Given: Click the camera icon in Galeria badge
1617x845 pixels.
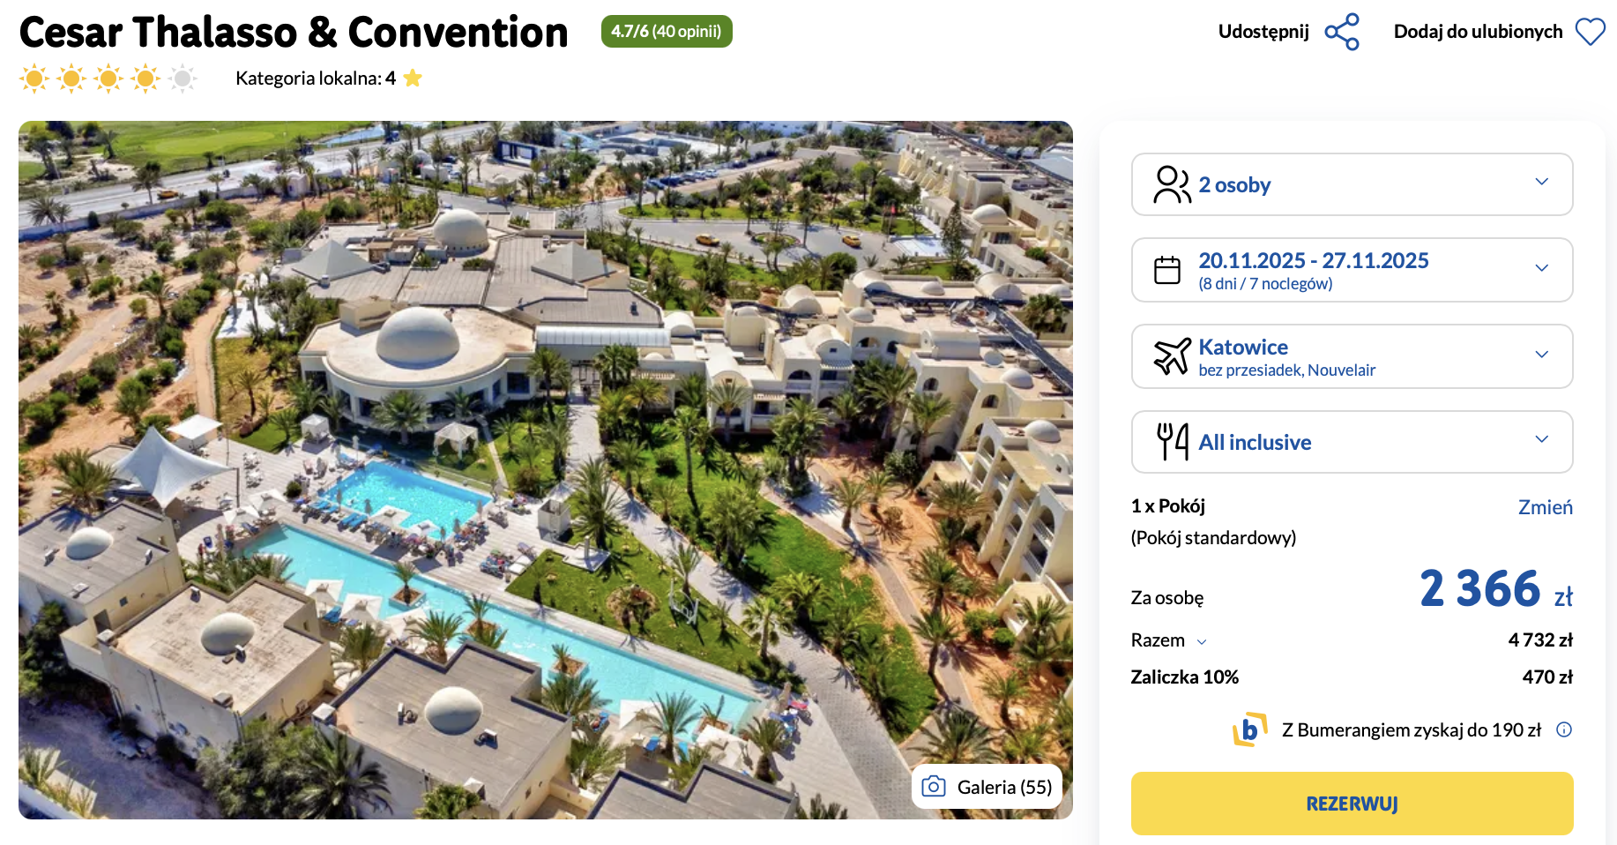Looking at the screenshot, I should point(934,787).
